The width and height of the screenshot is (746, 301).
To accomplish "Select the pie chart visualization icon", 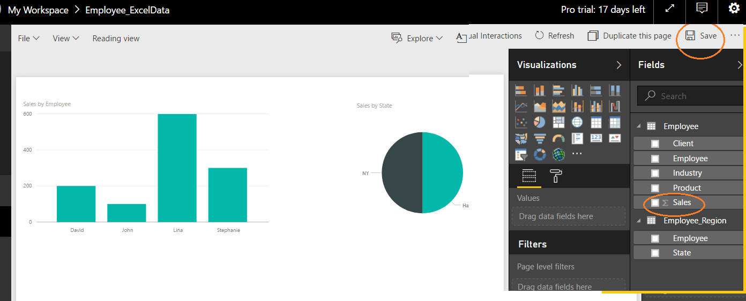I will 540,123.
